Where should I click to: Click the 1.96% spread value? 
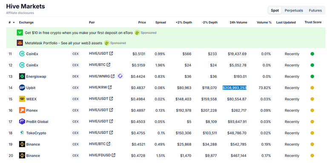click(x=160, y=65)
